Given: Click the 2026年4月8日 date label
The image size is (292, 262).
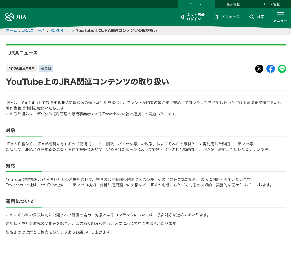Looking at the screenshot, I should (21, 69).
